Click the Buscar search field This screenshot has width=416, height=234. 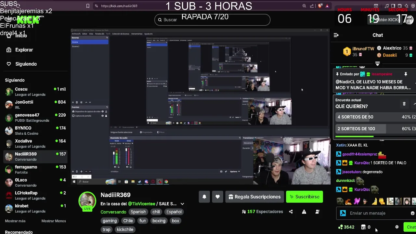212,20
